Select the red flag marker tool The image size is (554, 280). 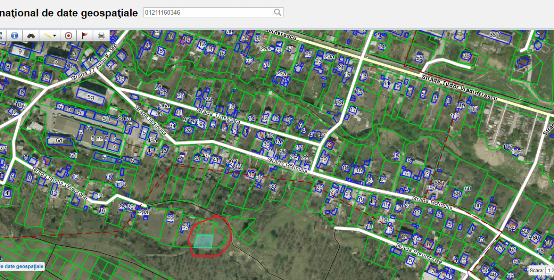pos(84,35)
